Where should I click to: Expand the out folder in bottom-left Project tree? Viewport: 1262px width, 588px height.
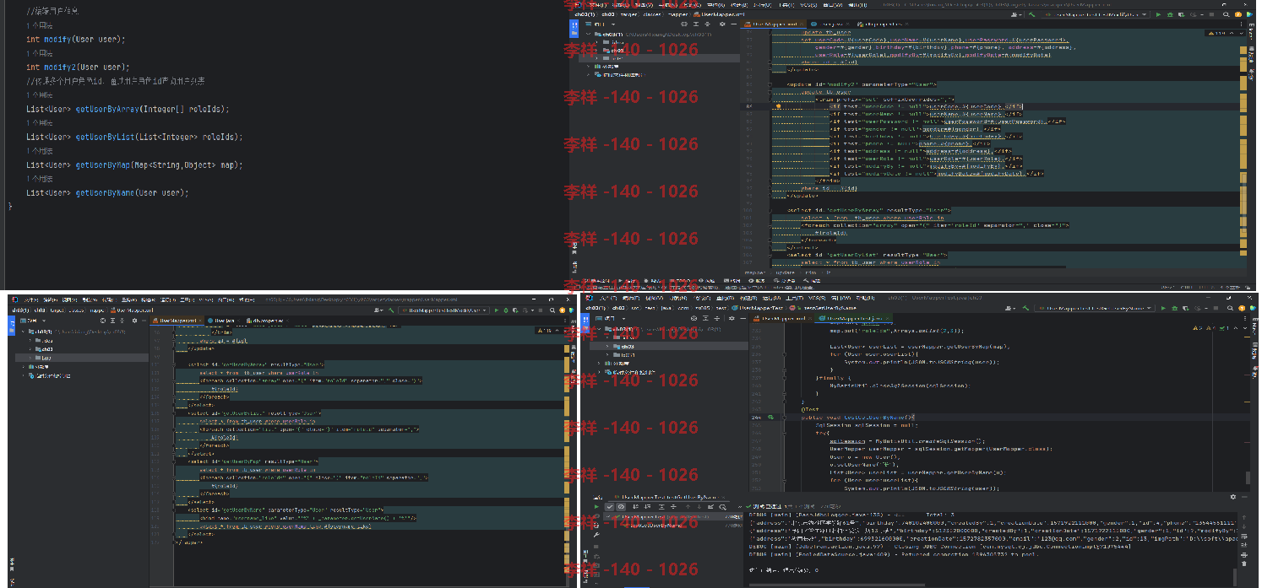point(30,358)
